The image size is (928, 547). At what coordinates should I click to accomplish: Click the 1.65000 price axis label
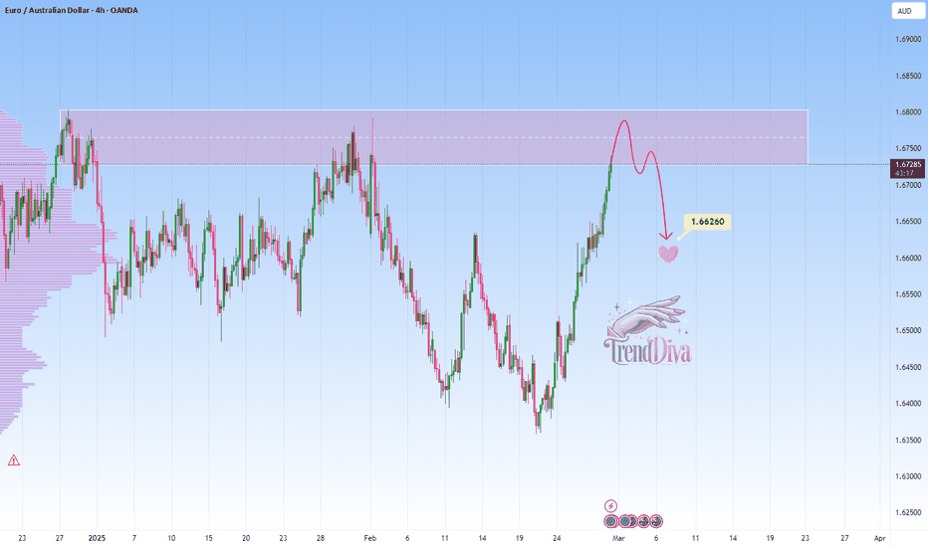[908, 330]
